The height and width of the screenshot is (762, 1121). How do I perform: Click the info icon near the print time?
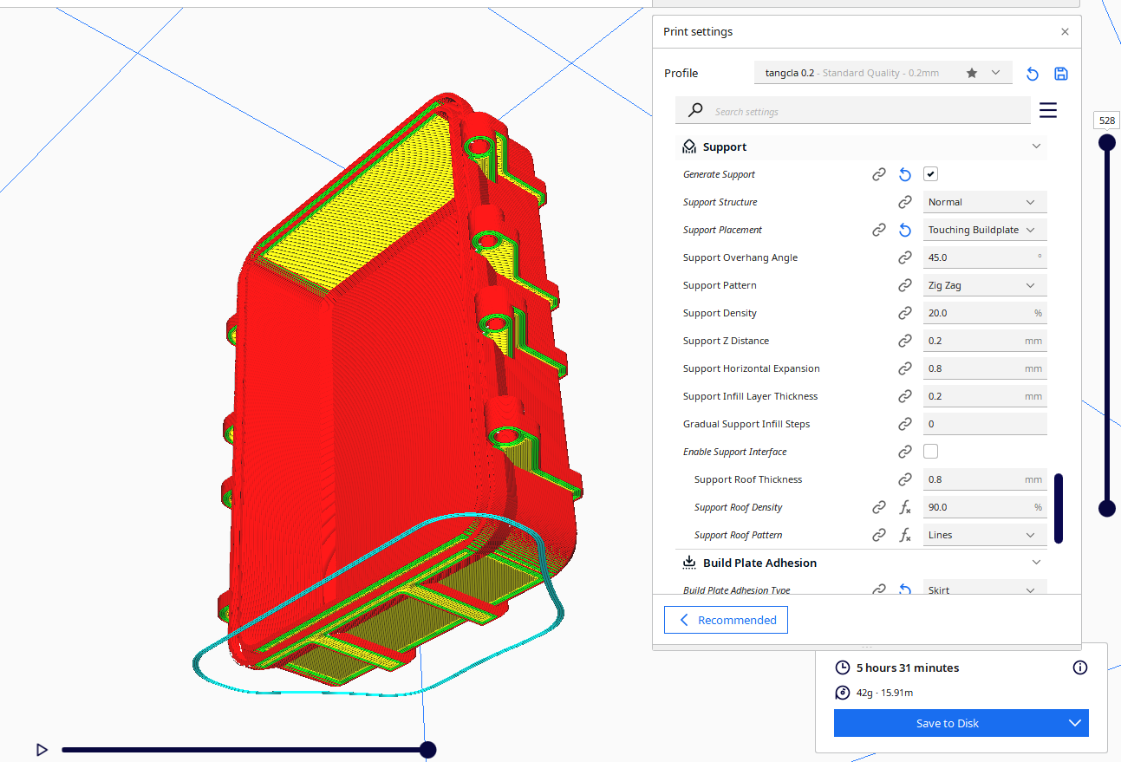click(1079, 668)
